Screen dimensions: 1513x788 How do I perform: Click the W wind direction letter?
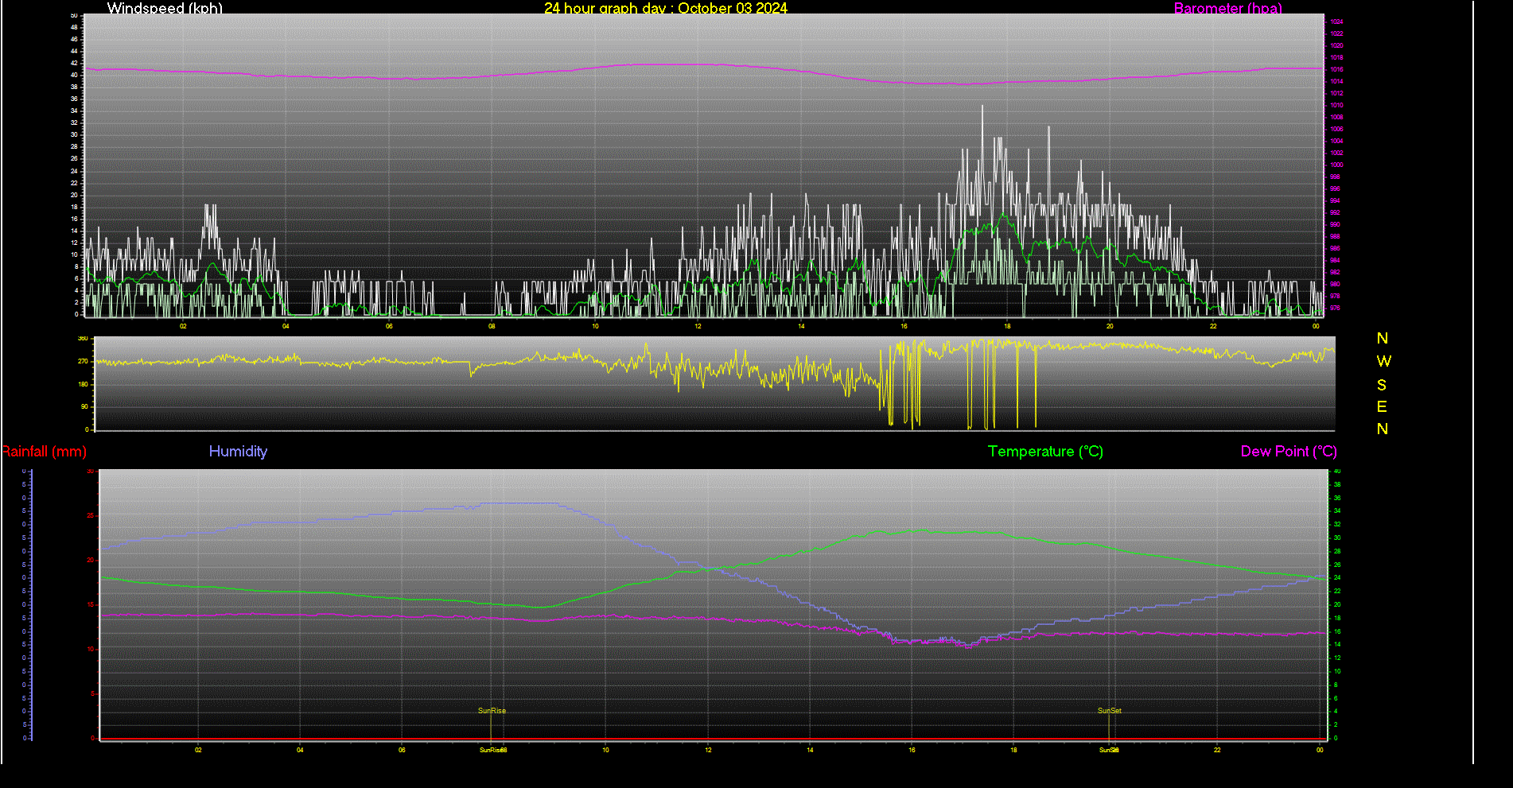[x=1383, y=361]
